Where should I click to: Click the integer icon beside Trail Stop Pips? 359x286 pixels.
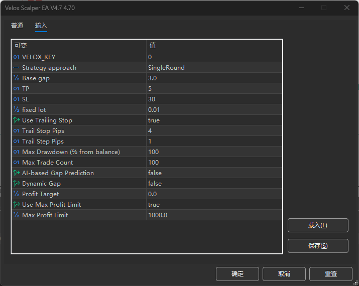point(17,131)
